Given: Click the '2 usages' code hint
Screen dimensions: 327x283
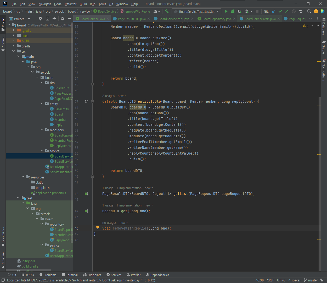Looking at the screenshot, I should (109, 96).
